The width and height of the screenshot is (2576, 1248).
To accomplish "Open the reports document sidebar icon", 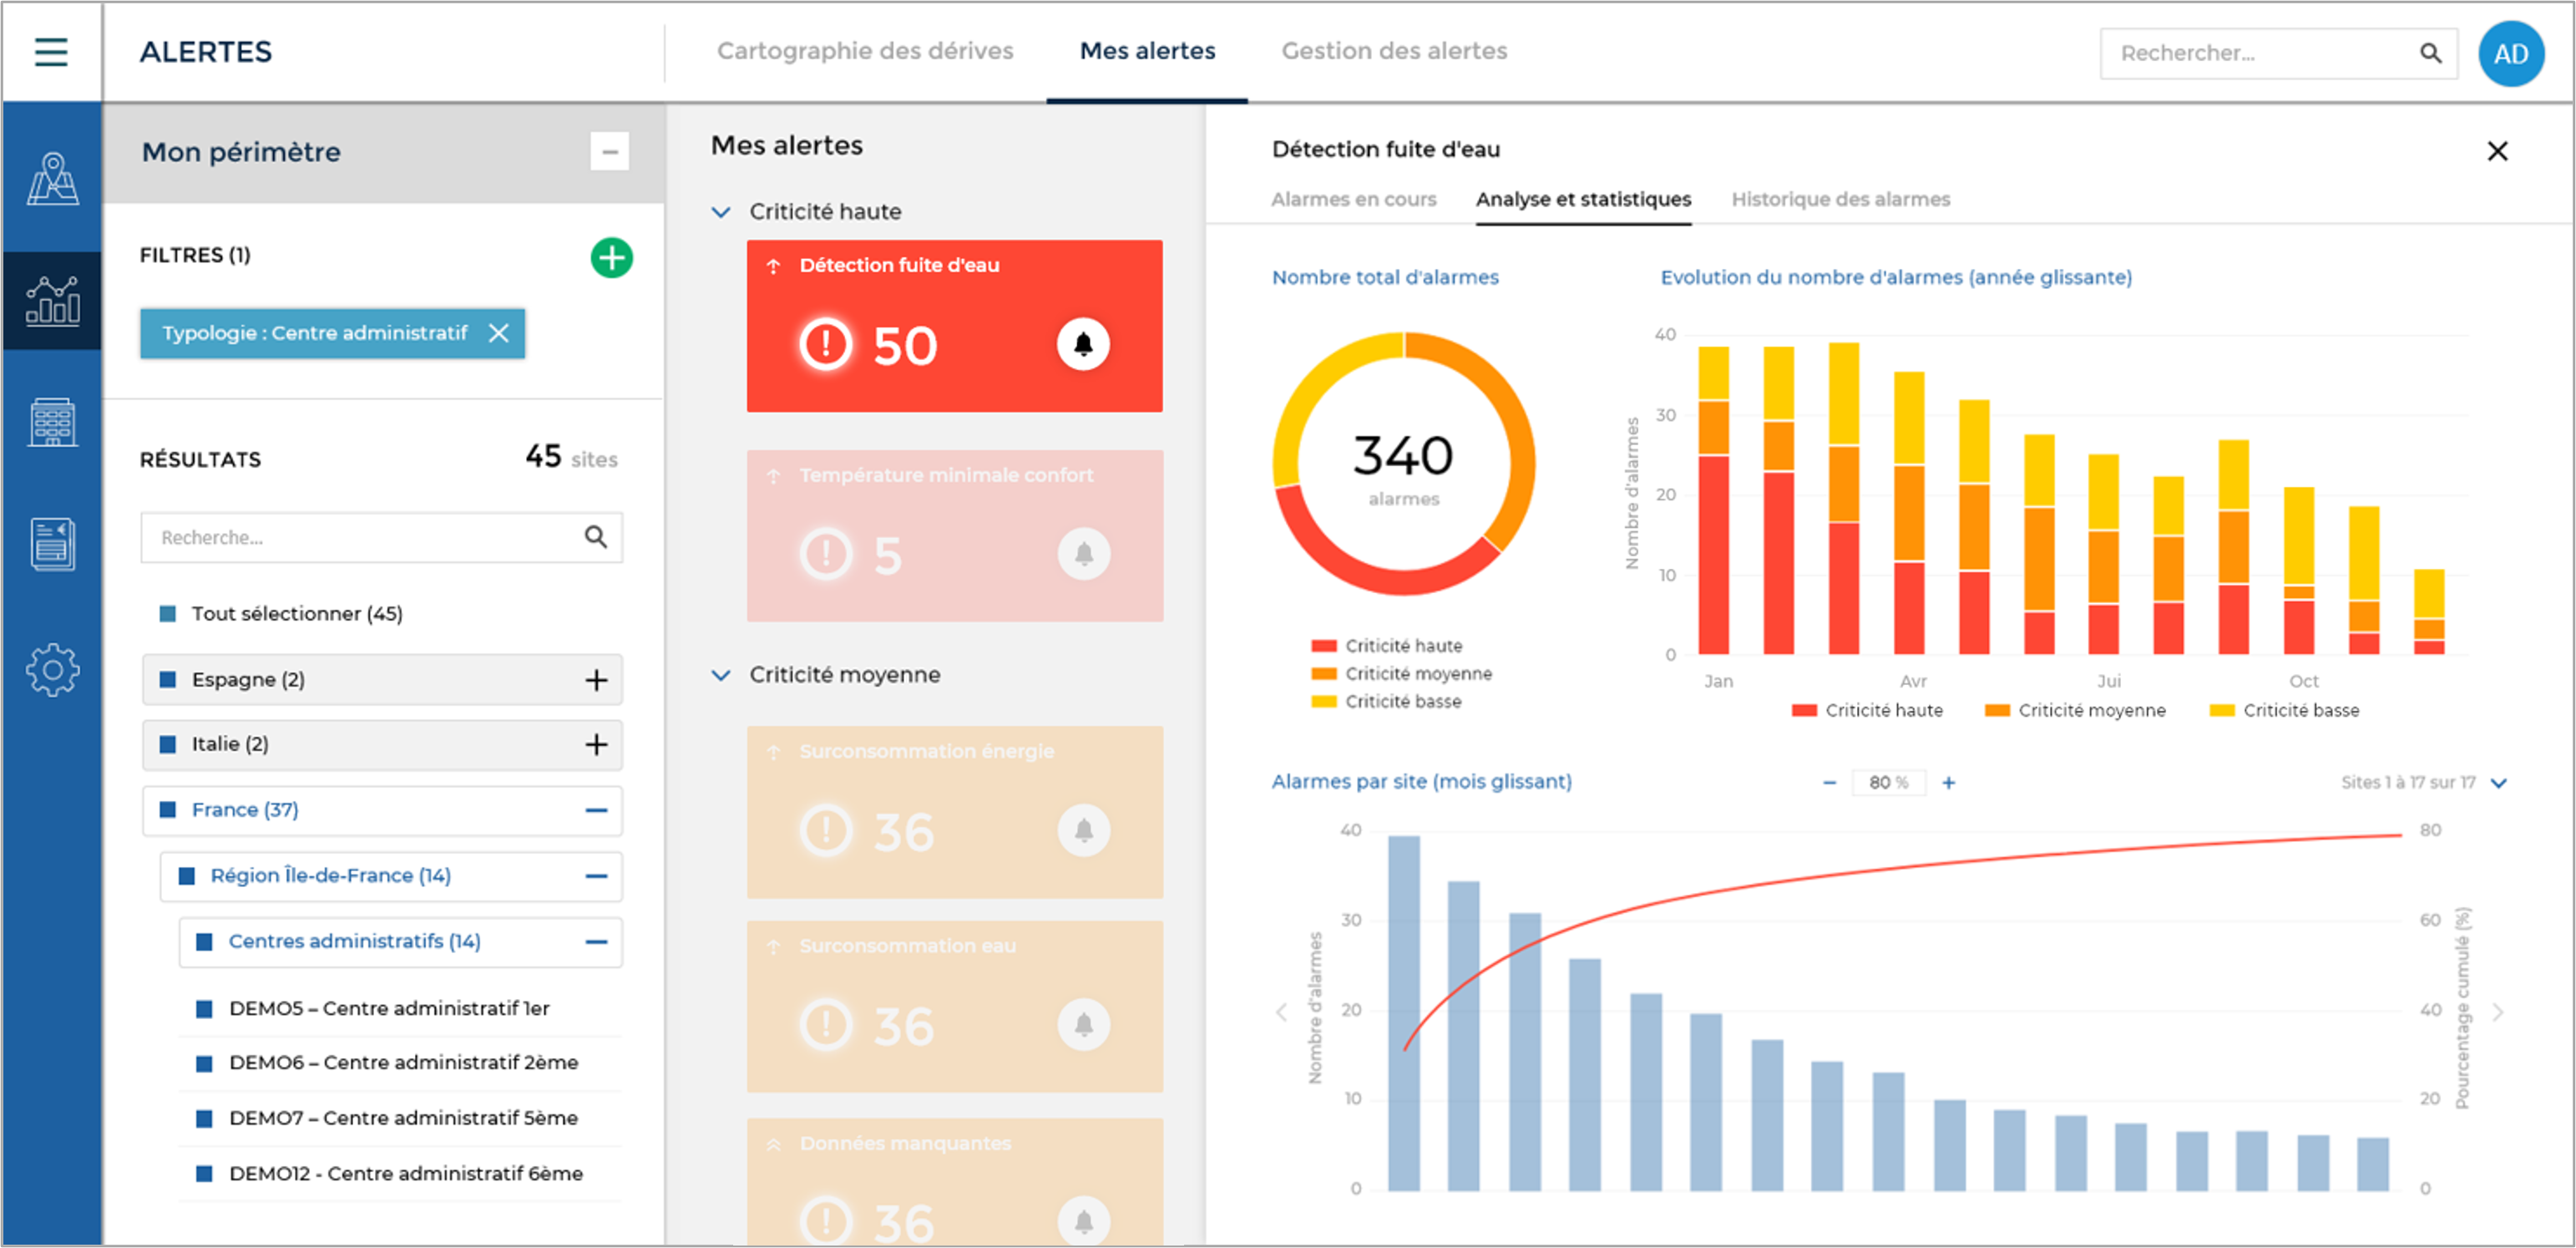I will (52, 544).
